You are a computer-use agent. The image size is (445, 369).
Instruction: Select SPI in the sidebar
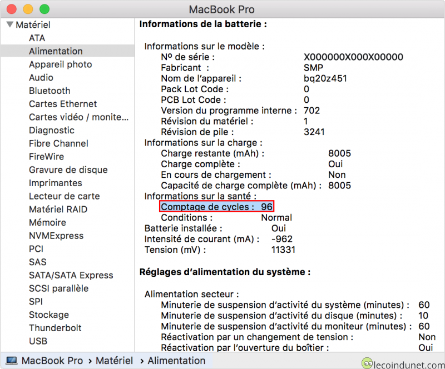tap(36, 302)
